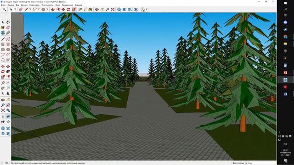294x165 pixels.
Task: Choose the Line pencil tool in top toolbar
Action: pyautogui.click(x=26, y=9)
